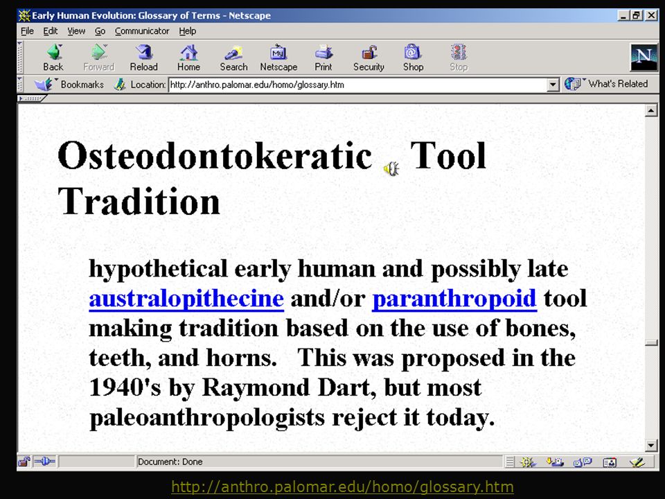Viewport: 665px width, 499px height.
Task: Click the scrollbar down arrow
Action: tap(651, 446)
